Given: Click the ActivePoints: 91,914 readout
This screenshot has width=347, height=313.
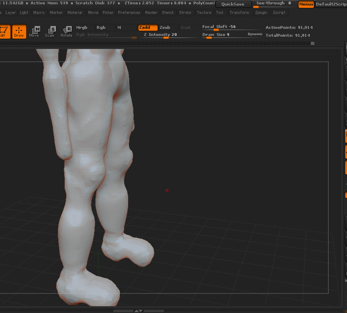Looking at the screenshot, I should point(289,27).
